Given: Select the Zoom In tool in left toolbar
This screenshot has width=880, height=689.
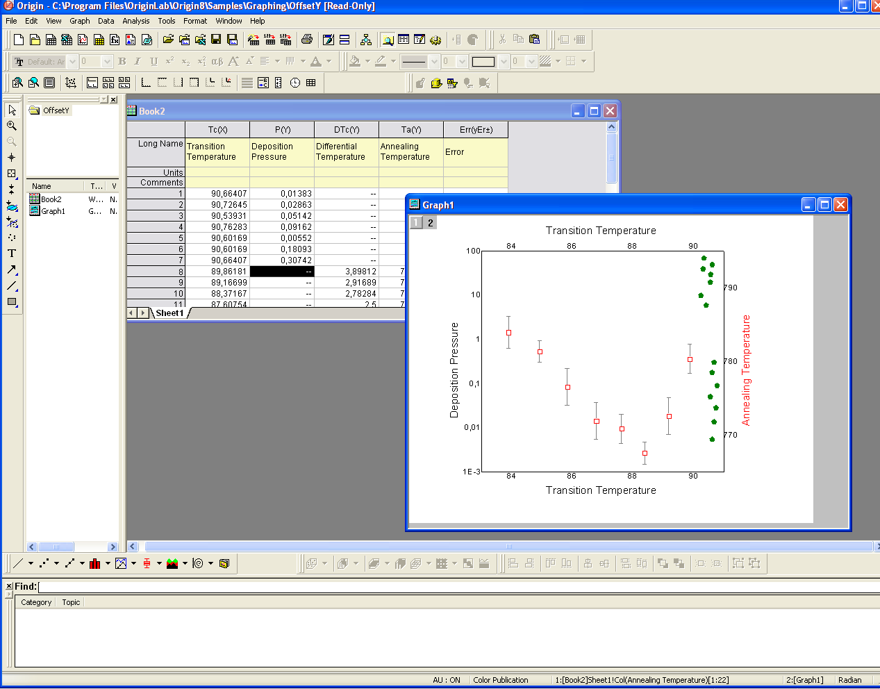Looking at the screenshot, I should (12, 126).
